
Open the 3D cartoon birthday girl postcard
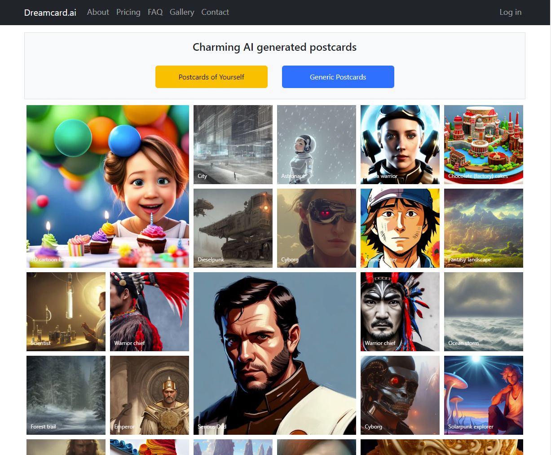pos(108,186)
